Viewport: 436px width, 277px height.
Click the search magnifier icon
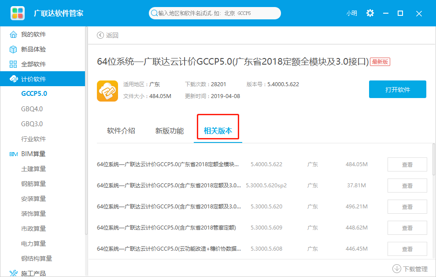(x=154, y=13)
